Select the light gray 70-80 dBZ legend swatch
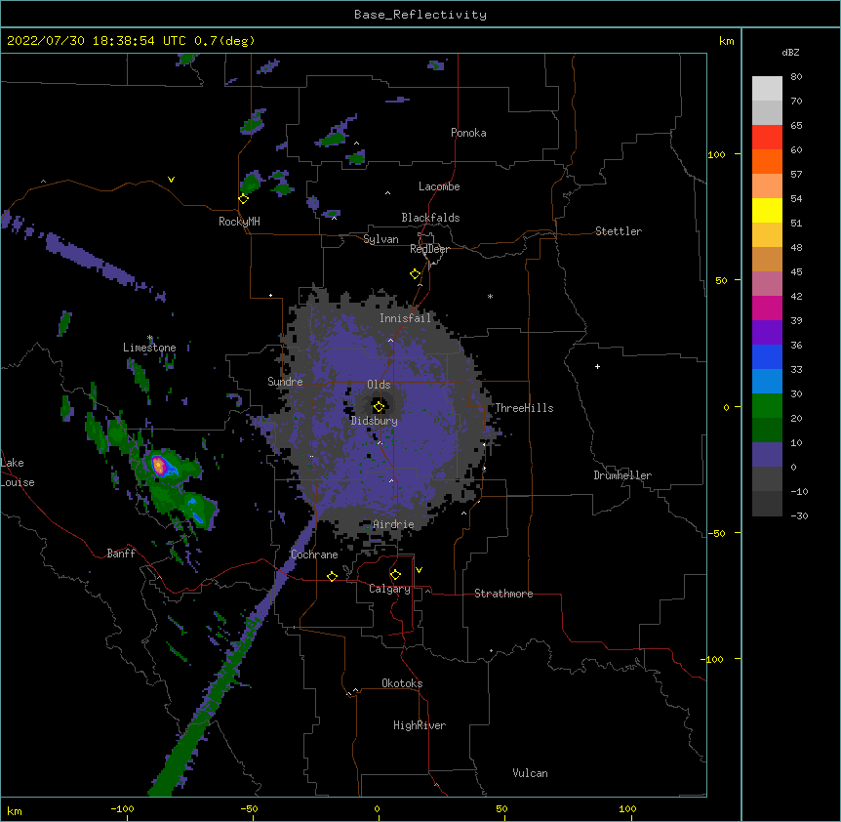Screen dimensions: 841x822 [x=767, y=89]
